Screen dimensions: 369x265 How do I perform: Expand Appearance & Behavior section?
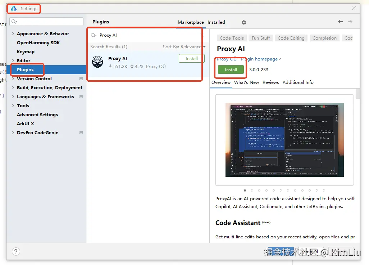[x=13, y=34]
